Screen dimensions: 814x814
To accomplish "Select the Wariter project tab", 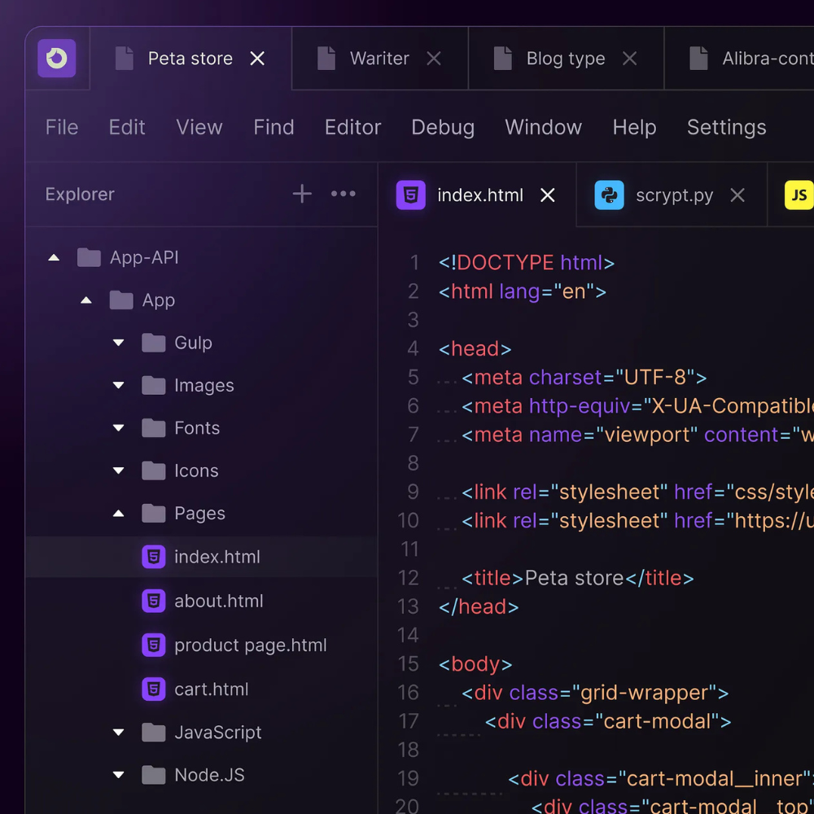I will click(x=379, y=58).
